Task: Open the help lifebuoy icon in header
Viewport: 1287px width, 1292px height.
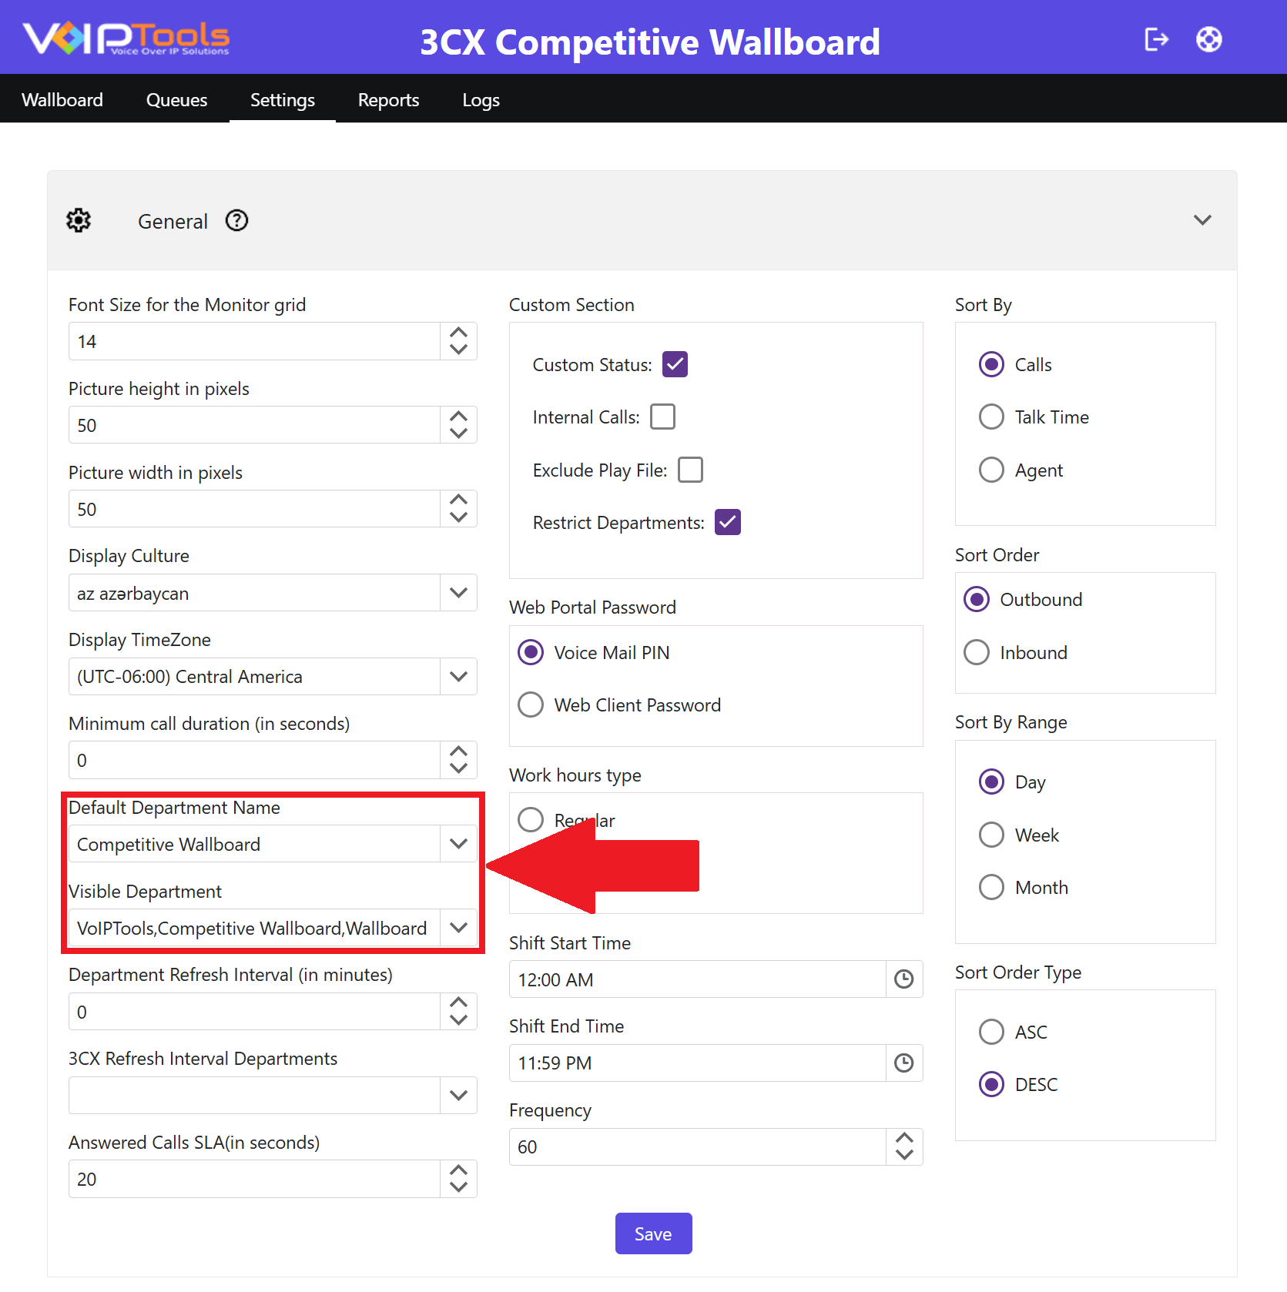Action: pyautogui.click(x=1208, y=39)
